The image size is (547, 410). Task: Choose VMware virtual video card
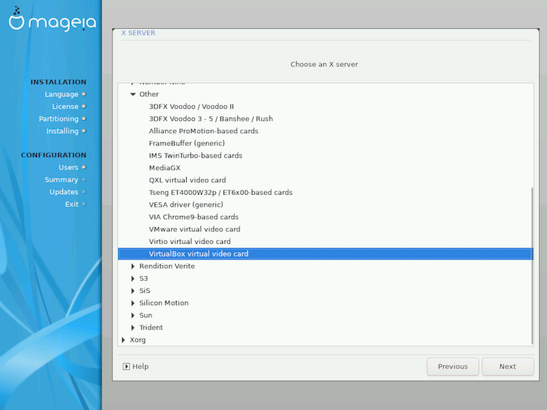coord(194,230)
